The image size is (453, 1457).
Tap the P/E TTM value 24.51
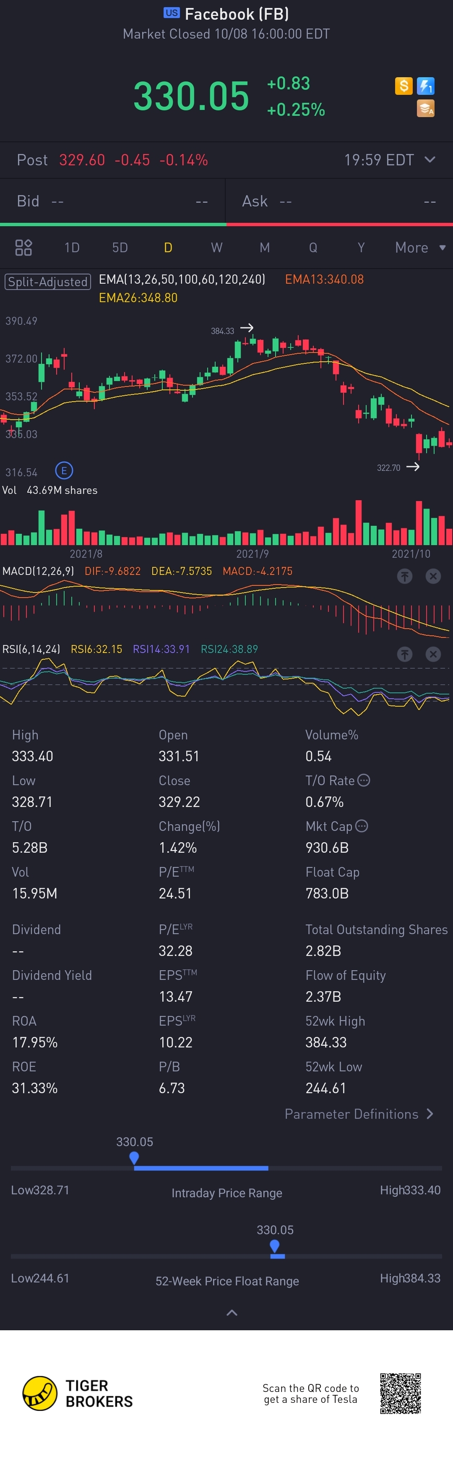[175, 894]
